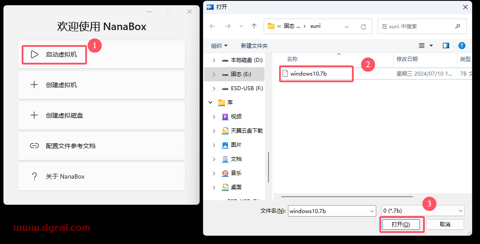Click the 在 xuni 中搜索 search field

[x=422, y=27]
